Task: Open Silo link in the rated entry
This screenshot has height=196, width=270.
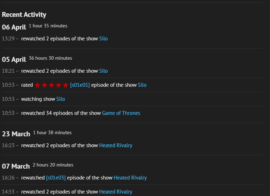Action: coord(142,85)
